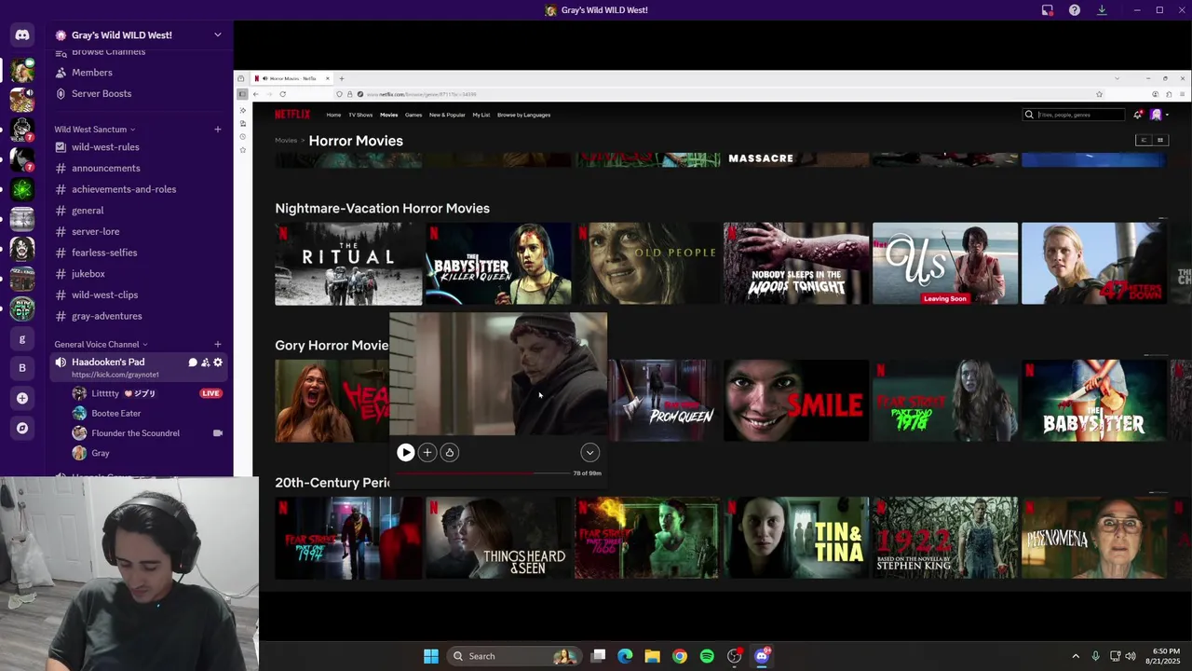Viewport: 1192px width, 671px height.
Task: Collapse the Wild West Sanctum category
Action: coord(95,130)
